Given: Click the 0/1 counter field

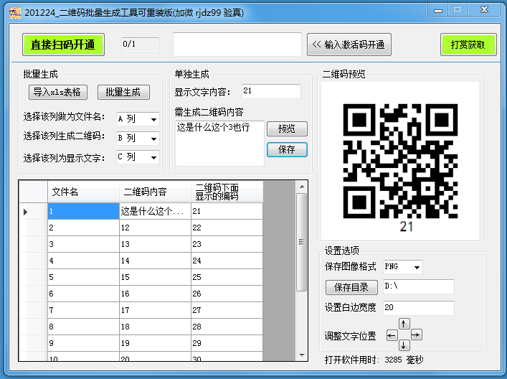Looking at the screenshot, I should pos(140,45).
